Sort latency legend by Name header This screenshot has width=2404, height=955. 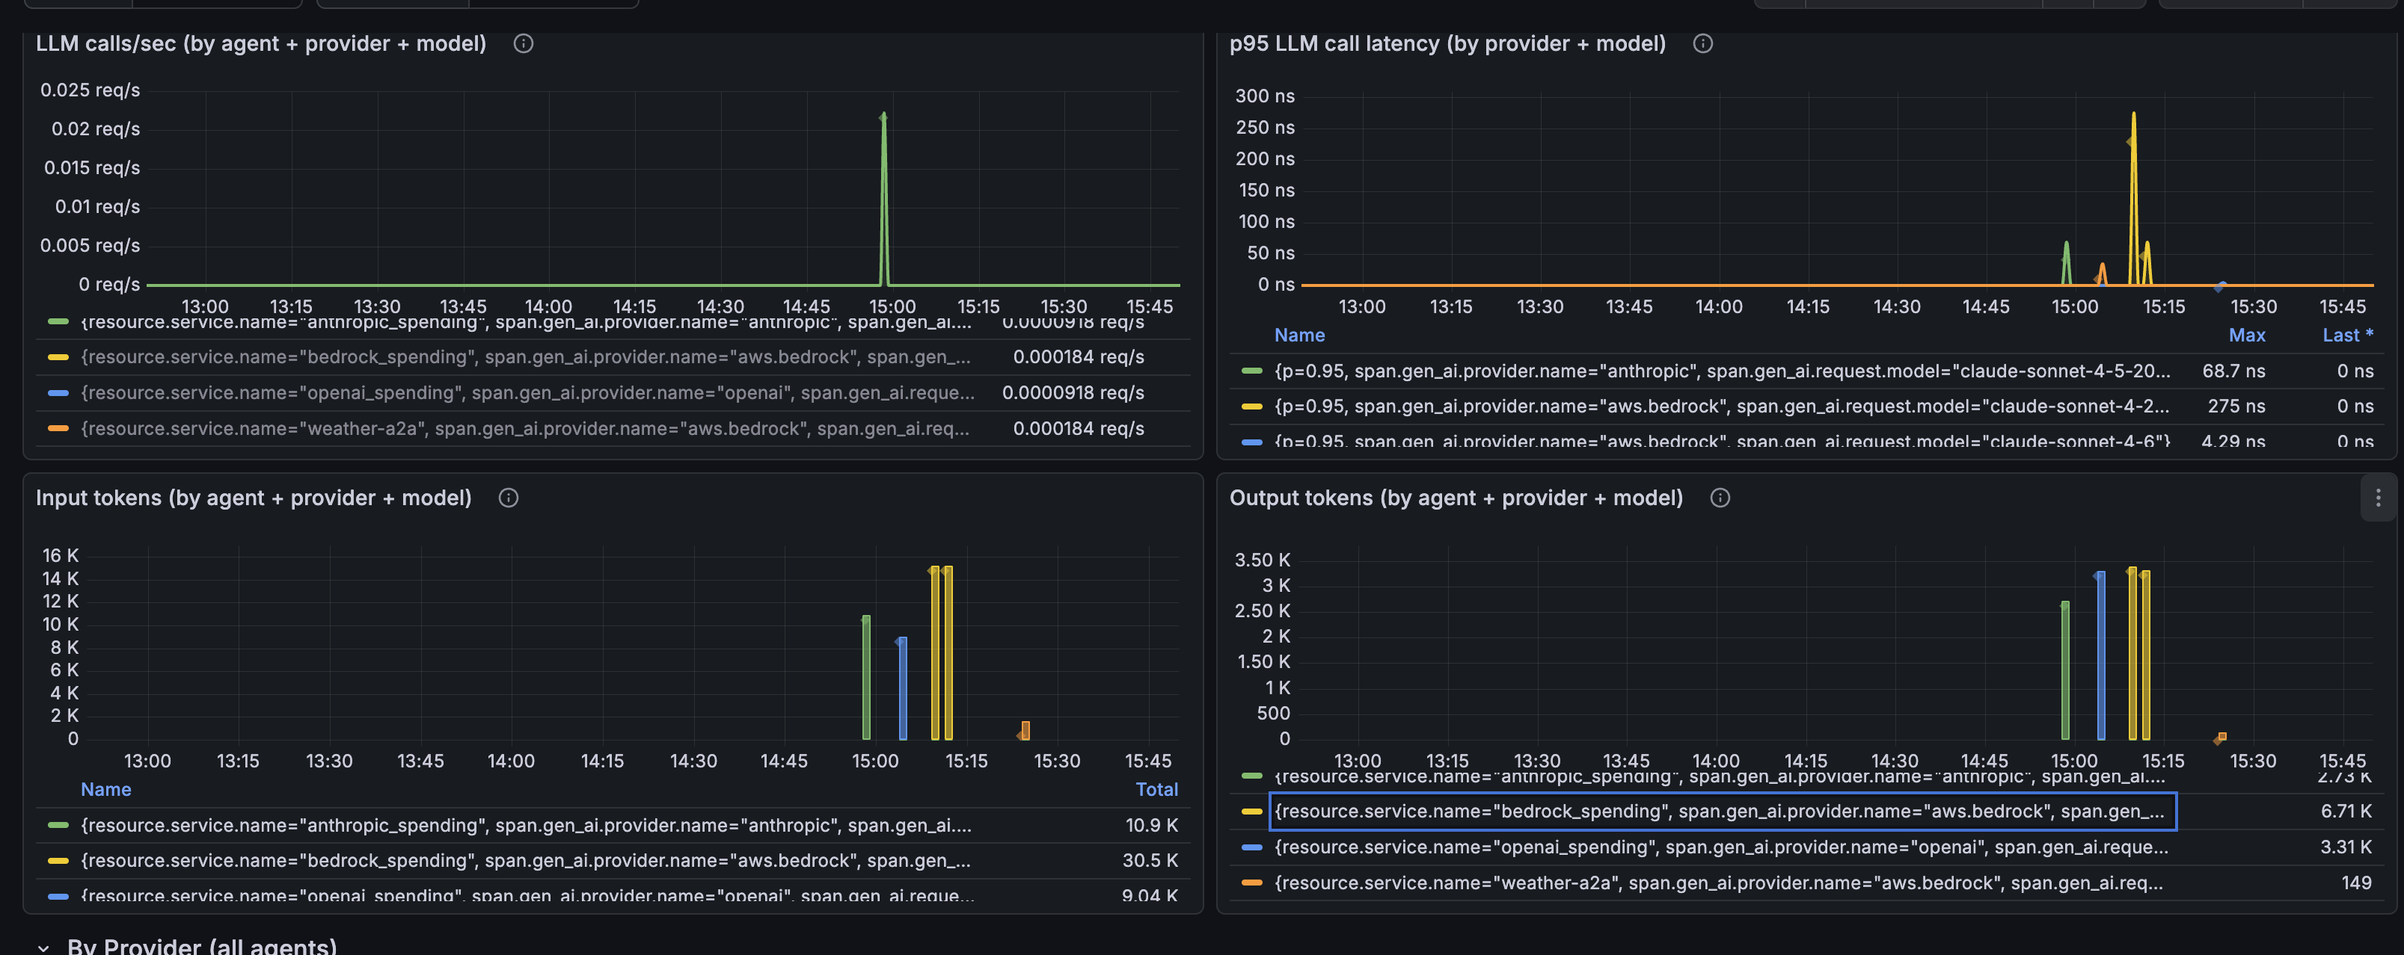click(x=1299, y=336)
